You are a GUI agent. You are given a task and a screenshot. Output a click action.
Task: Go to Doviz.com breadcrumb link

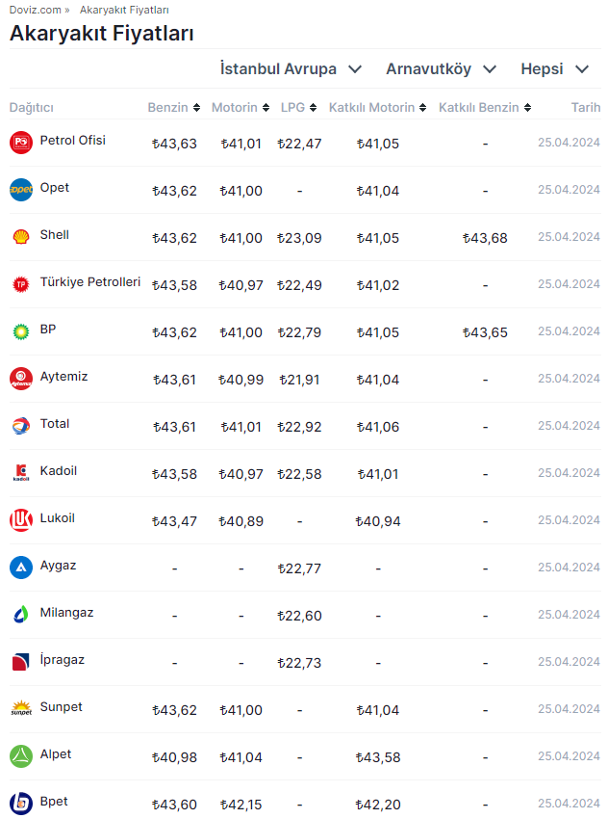point(36,10)
